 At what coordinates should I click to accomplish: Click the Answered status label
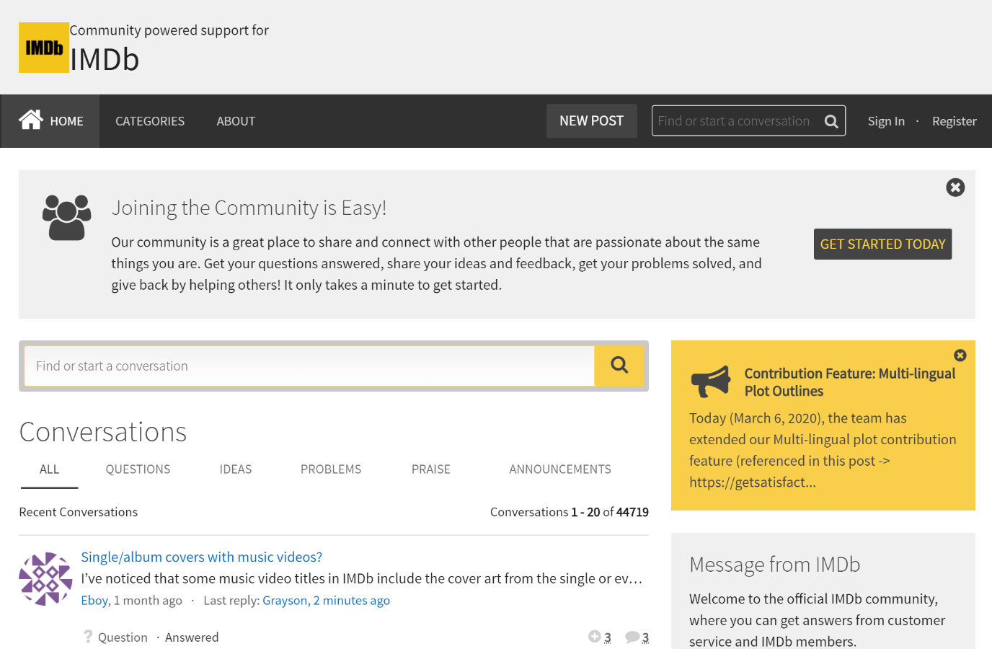coord(192,637)
